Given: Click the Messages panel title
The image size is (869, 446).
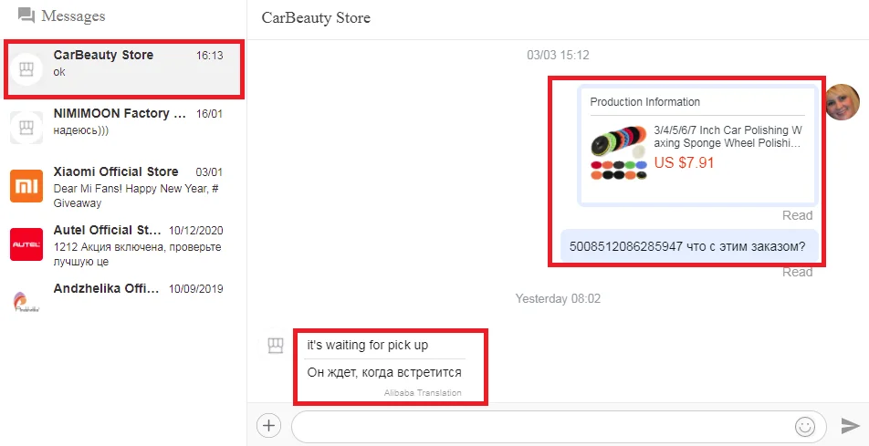Looking at the screenshot, I should [73, 16].
